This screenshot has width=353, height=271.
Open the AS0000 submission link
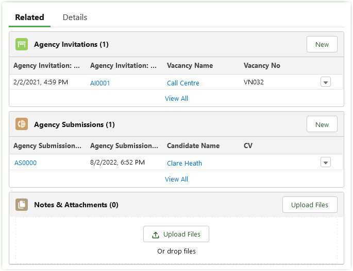click(x=25, y=163)
